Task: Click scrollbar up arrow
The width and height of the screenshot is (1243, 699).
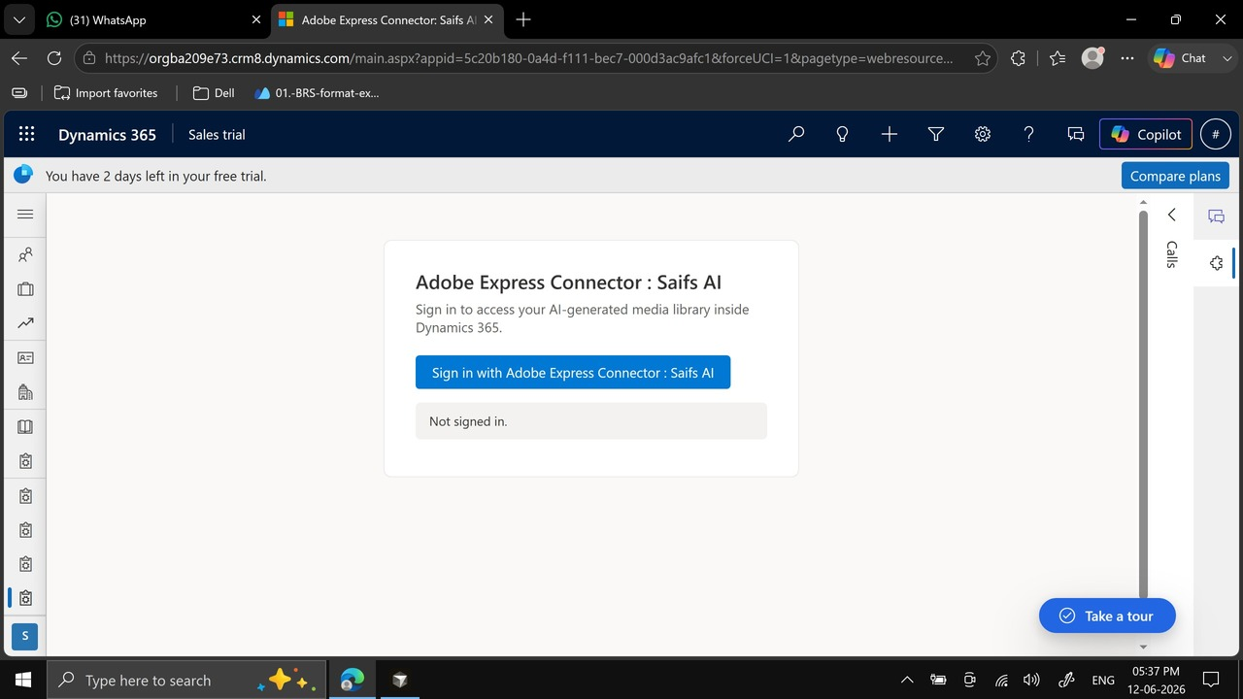Action: [1143, 203]
